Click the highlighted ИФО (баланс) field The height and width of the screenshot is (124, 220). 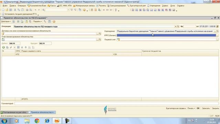click(166, 35)
